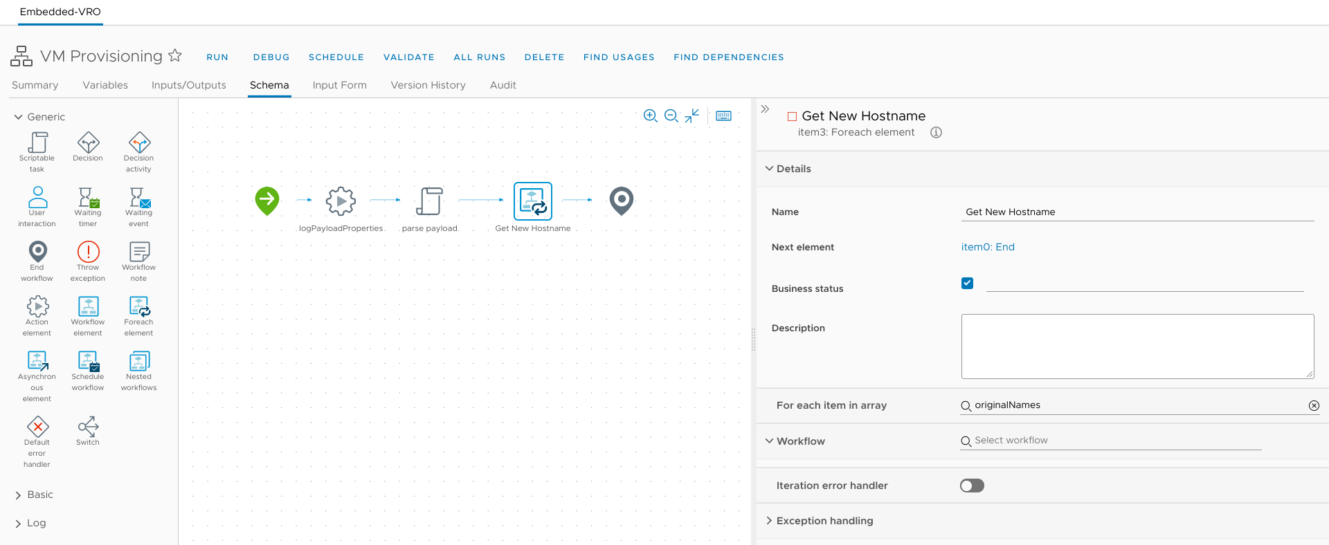Enable the Iteration error handler switch
The height and width of the screenshot is (545, 1329).
(972, 486)
